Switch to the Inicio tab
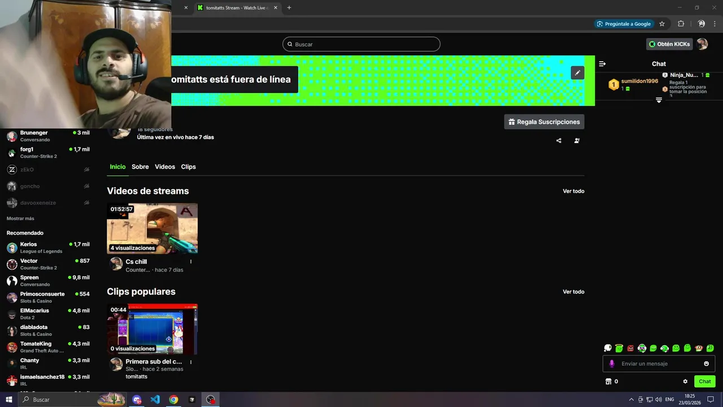This screenshot has height=407, width=723. (x=117, y=167)
